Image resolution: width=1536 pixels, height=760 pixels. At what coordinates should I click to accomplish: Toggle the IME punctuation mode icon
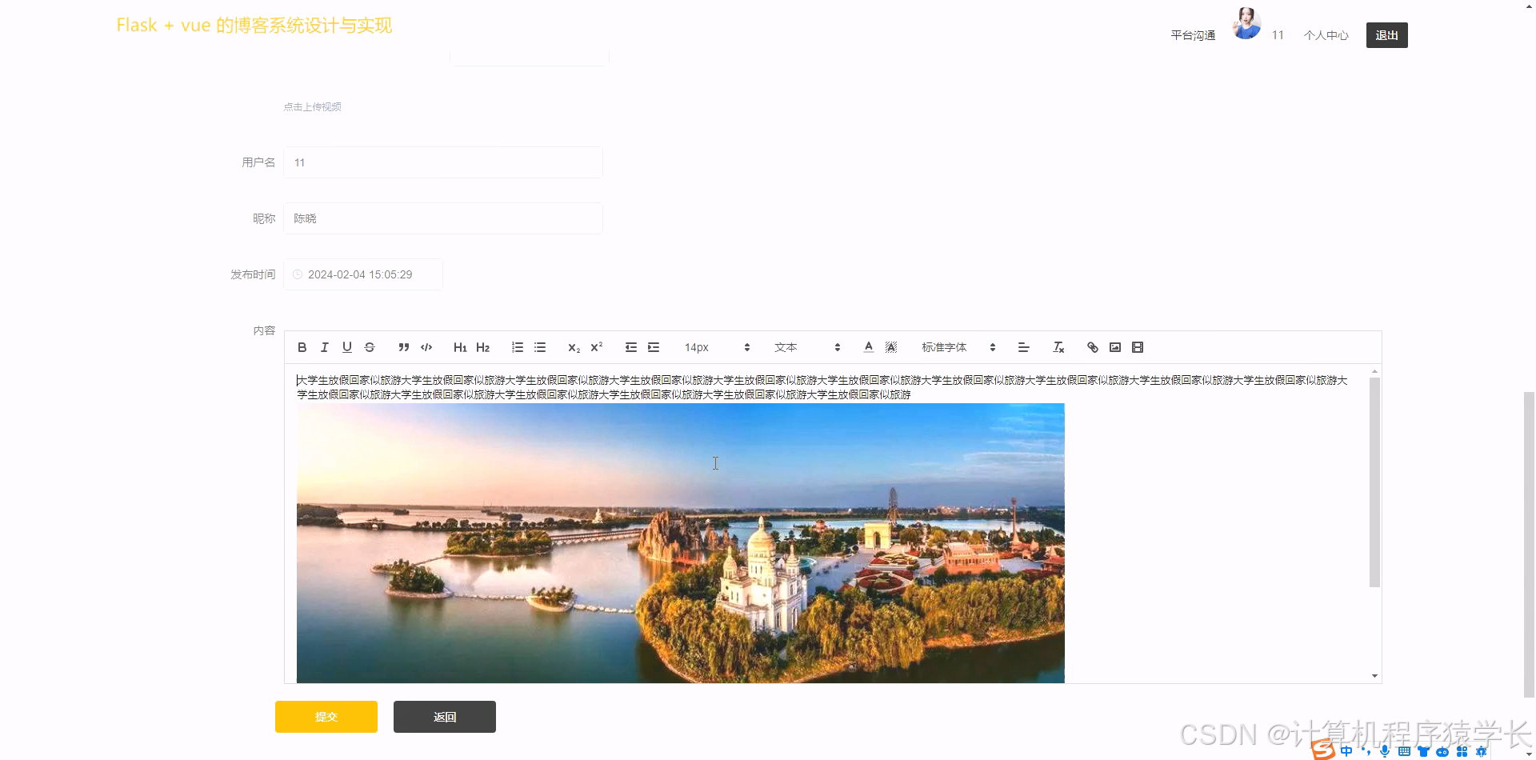(1366, 751)
